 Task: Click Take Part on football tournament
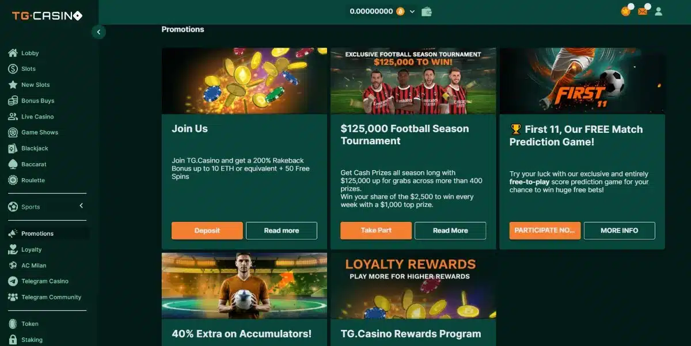click(376, 230)
